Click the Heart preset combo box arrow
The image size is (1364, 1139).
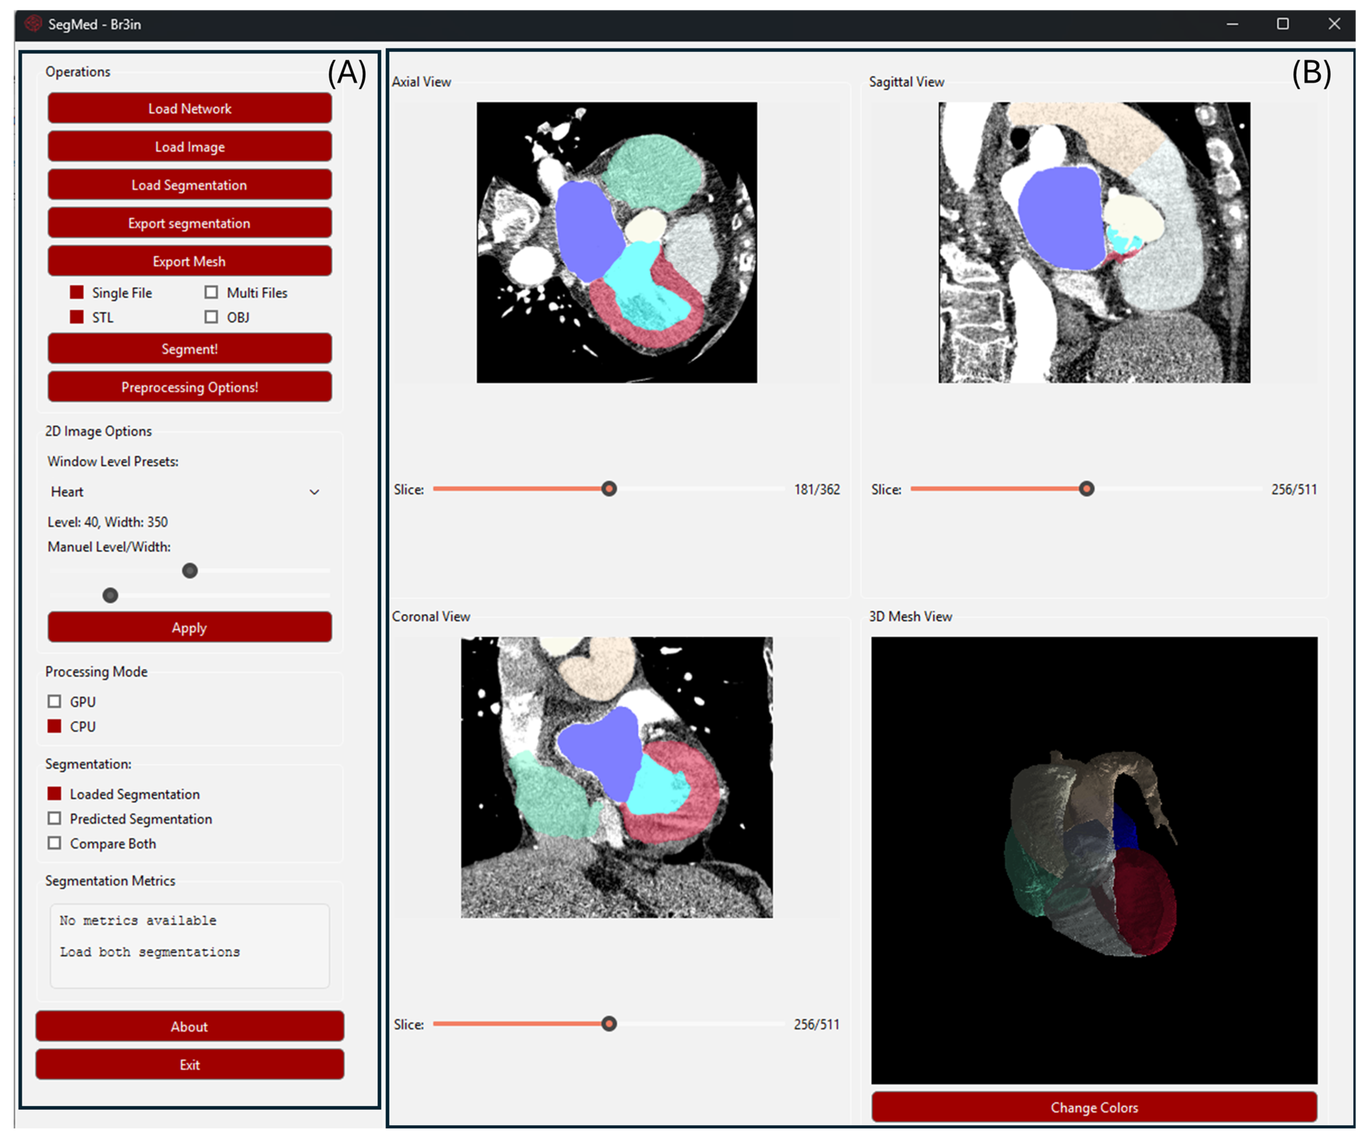(x=314, y=492)
